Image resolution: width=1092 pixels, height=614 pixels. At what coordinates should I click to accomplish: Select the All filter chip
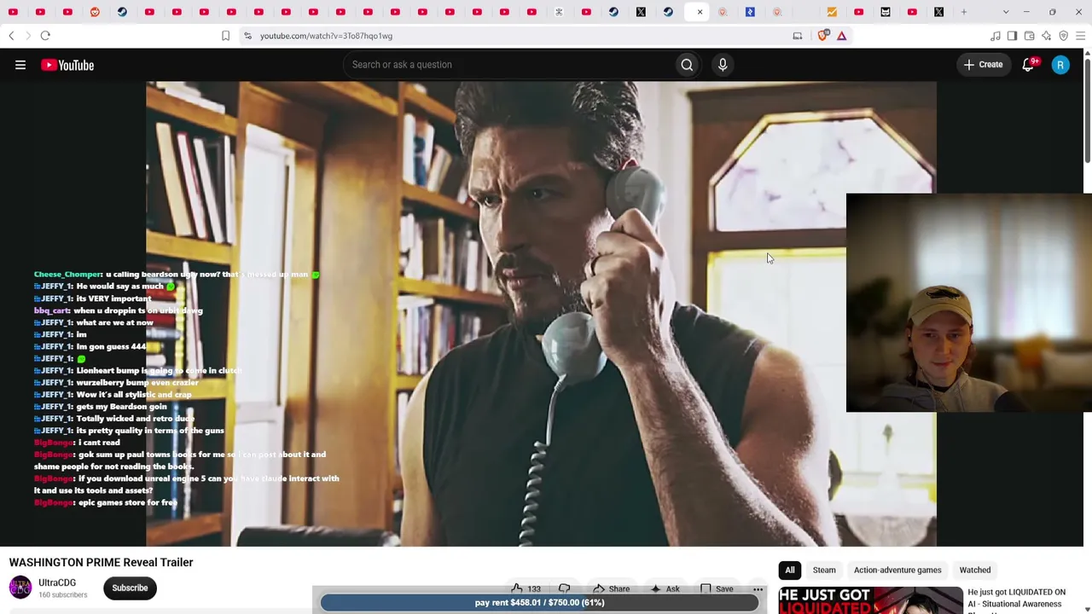[790, 571]
